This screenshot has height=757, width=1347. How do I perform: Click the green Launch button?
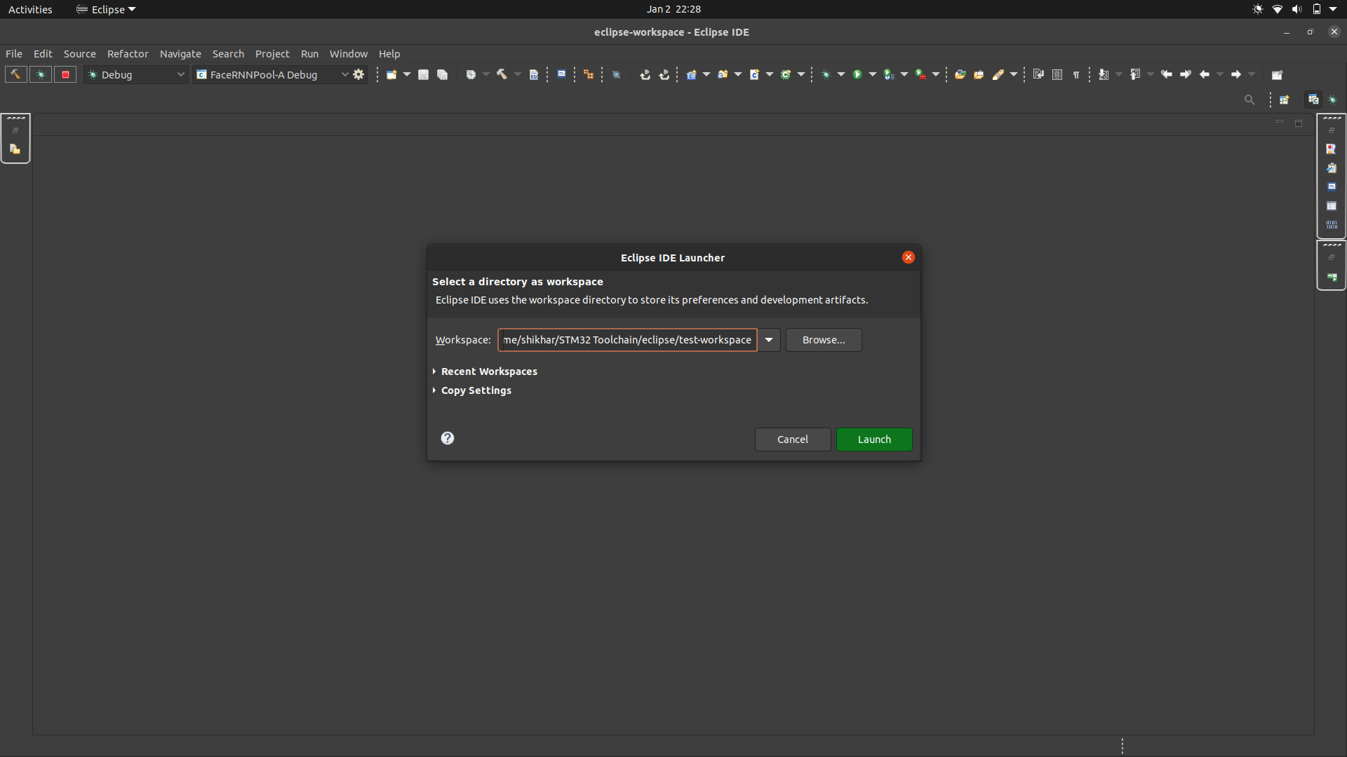pyautogui.click(x=874, y=439)
